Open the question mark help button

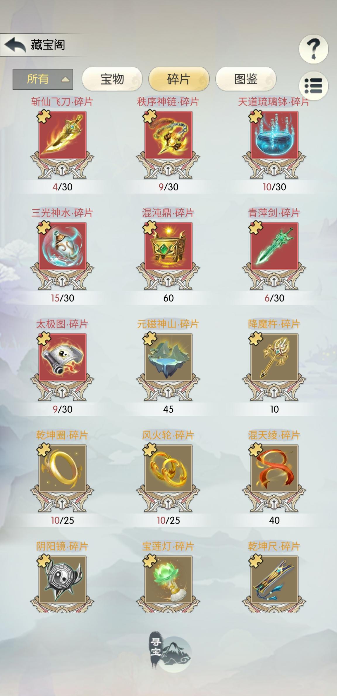313,49
